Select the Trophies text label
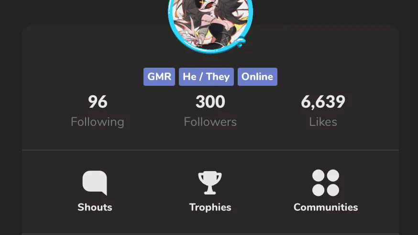The width and height of the screenshot is (418, 235). pos(210,207)
